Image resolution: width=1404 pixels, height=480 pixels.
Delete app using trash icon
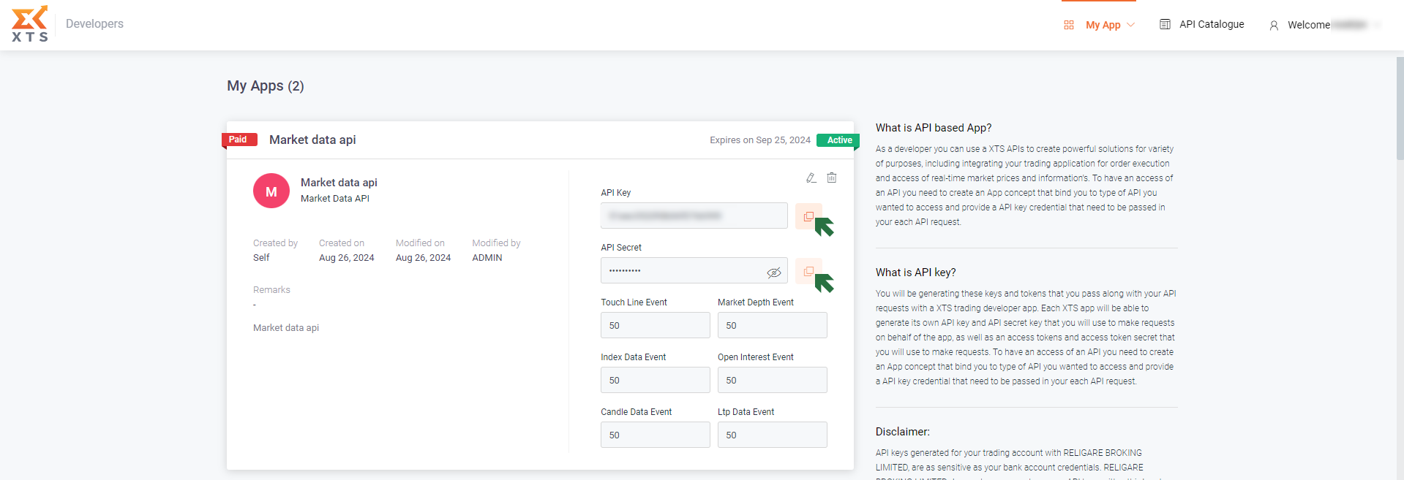pos(832,178)
